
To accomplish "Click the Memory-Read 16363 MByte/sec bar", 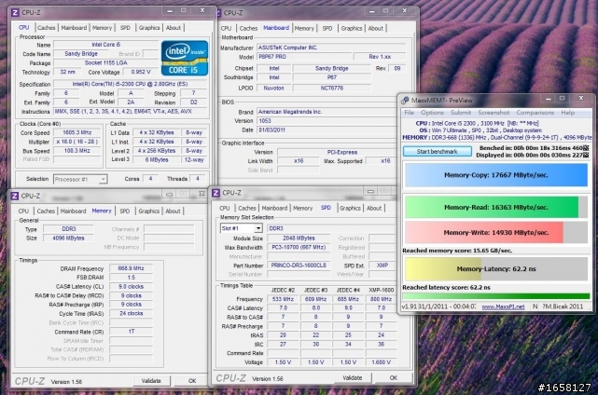I will (x=496, y=207).
